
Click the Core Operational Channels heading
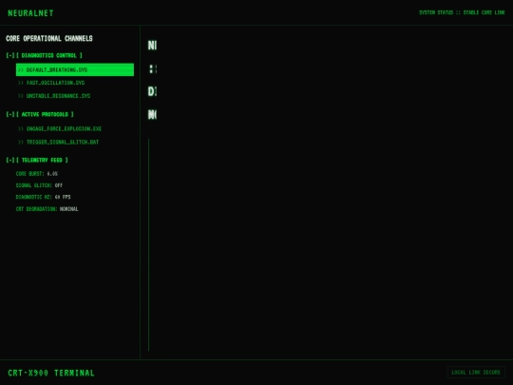click(x=49, y=38)
